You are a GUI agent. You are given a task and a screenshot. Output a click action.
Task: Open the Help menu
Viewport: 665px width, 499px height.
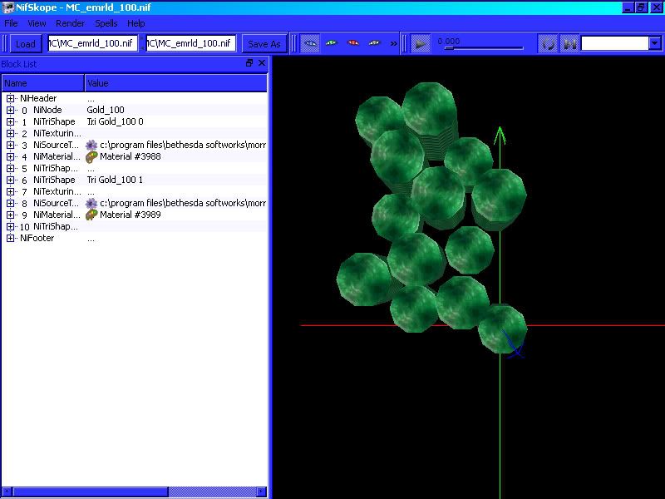pos(136,23)
